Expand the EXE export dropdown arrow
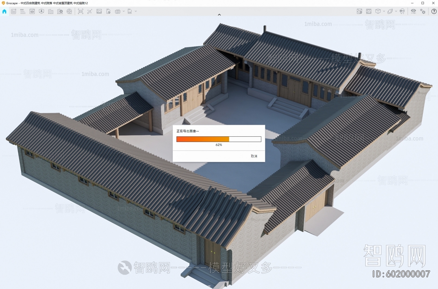Screen dimensions: 438x289 click(x=136, y=11)
